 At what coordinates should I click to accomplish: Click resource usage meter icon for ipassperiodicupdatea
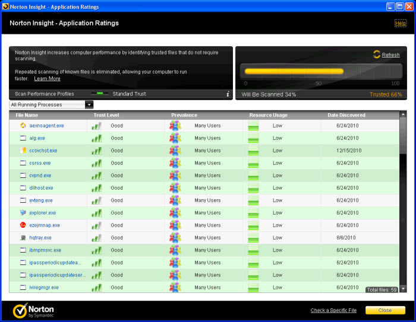pos(253,263)
